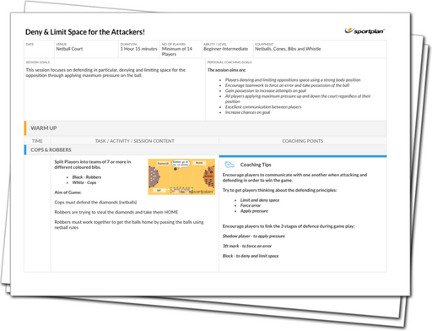Click '3ft mark - to force an error'
The image size is (432, 331).
247,246
